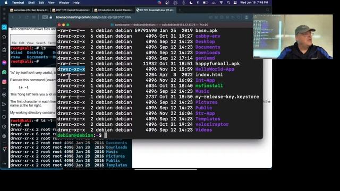Click the happyfunball.apk filename
The image size is (340, 191).
[x=217, y=64]
